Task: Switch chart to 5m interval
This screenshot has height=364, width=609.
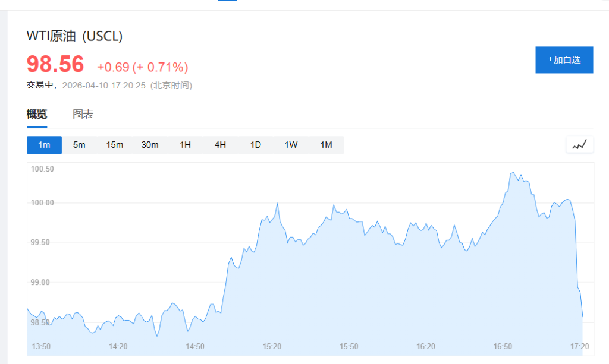Action: (79, 145)
